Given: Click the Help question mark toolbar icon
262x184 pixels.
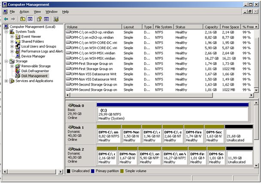Looking at the screenshot, I should pos(39,19).
